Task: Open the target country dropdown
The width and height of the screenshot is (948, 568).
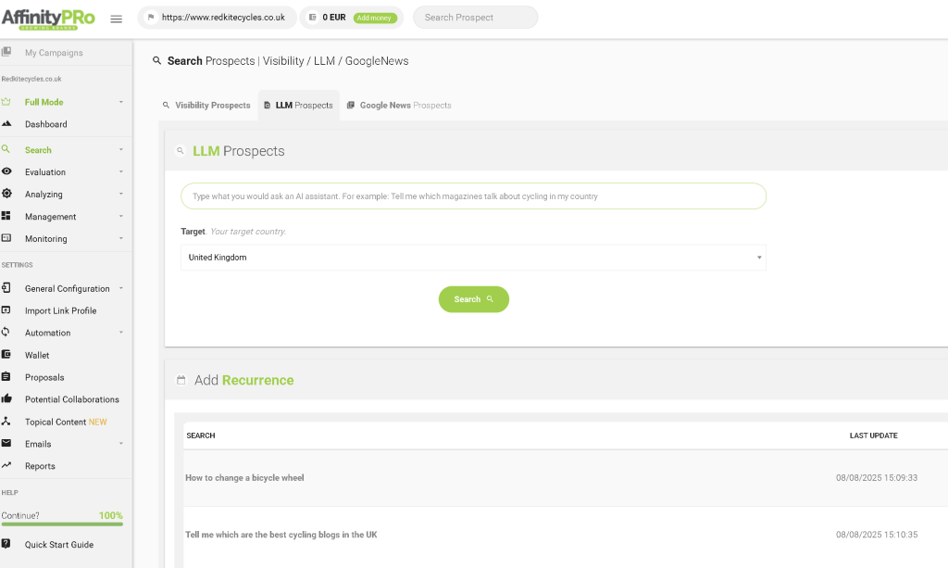Action: pyautogui.click(x=473, y=258)
